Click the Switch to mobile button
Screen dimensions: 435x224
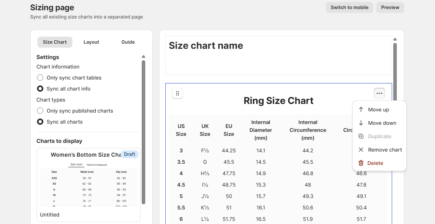[x=349, y=7]
